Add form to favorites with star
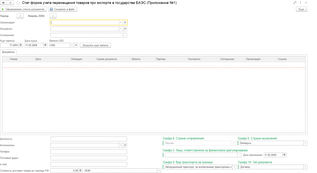The height and width of the screenshot is (173, 317). [x=18, y=3]
